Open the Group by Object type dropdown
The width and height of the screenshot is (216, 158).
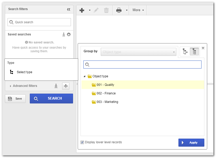tap(139, 52)
